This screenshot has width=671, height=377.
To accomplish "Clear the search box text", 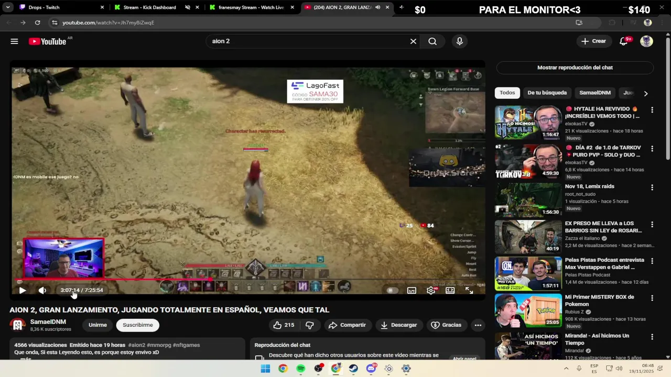I will [x=413, y=41].
